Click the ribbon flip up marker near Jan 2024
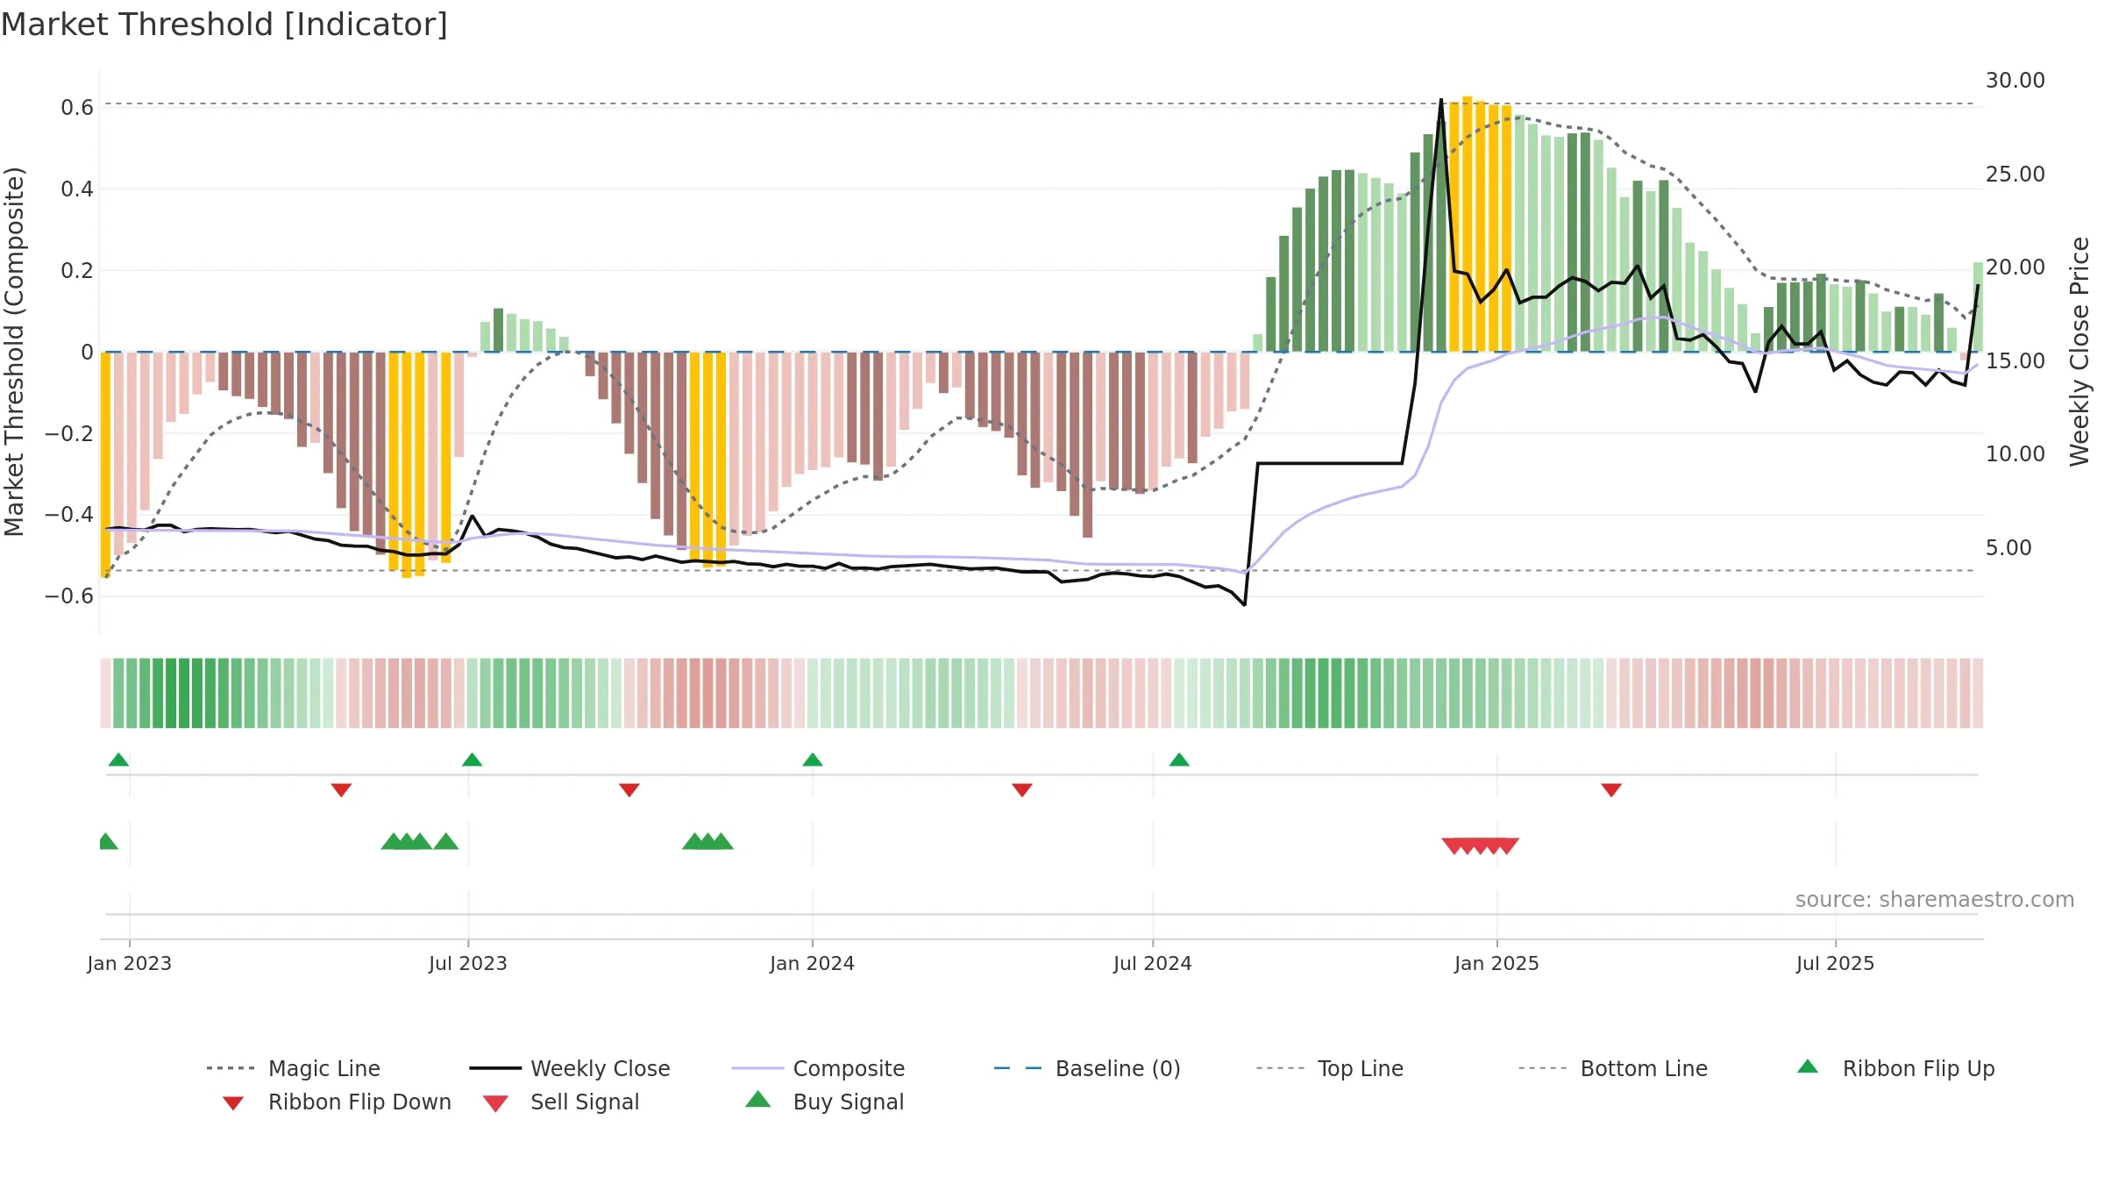This screenshot has height=1184, width=2104. 813,760
